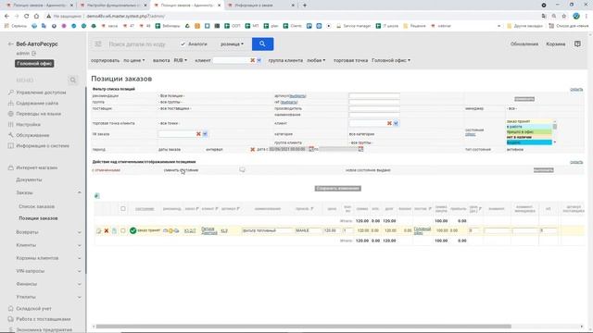Toggle the select-all checkbox in the table header
The height and width of the screenshot is (333, 593).
(123, 209)
